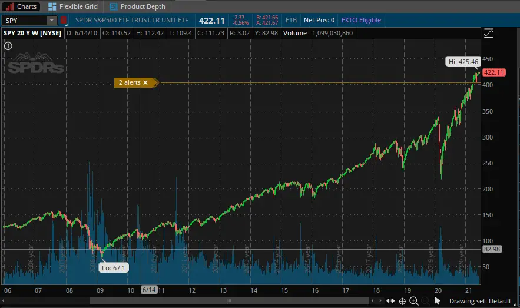Viewport: 520px width, 308px height.
Task: Select the pointer cursor tool
Action: click(437, 301)
